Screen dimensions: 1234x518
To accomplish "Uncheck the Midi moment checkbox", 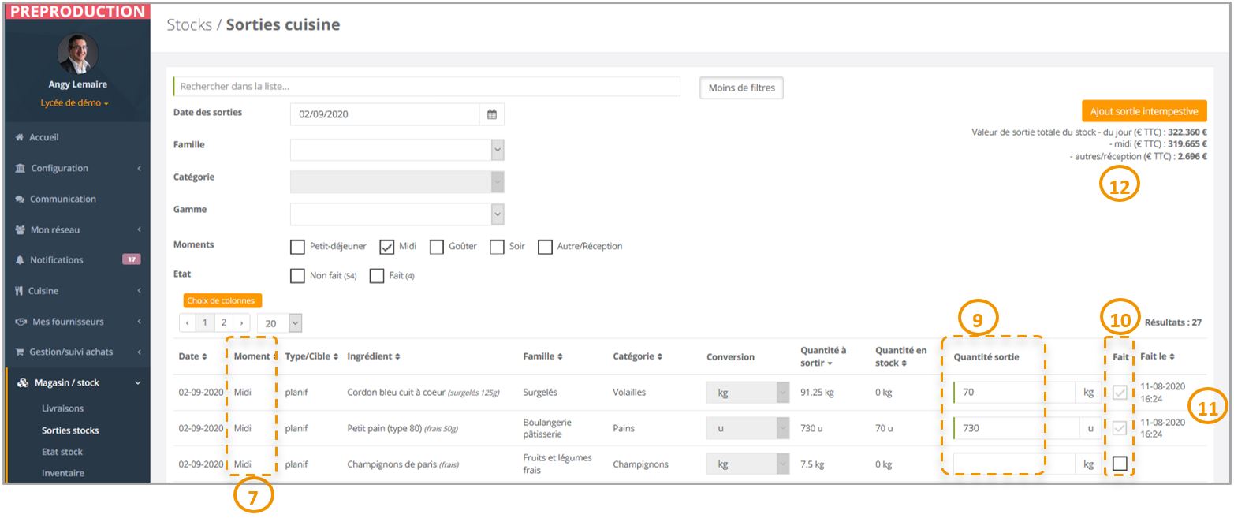I will pos(386,247).
